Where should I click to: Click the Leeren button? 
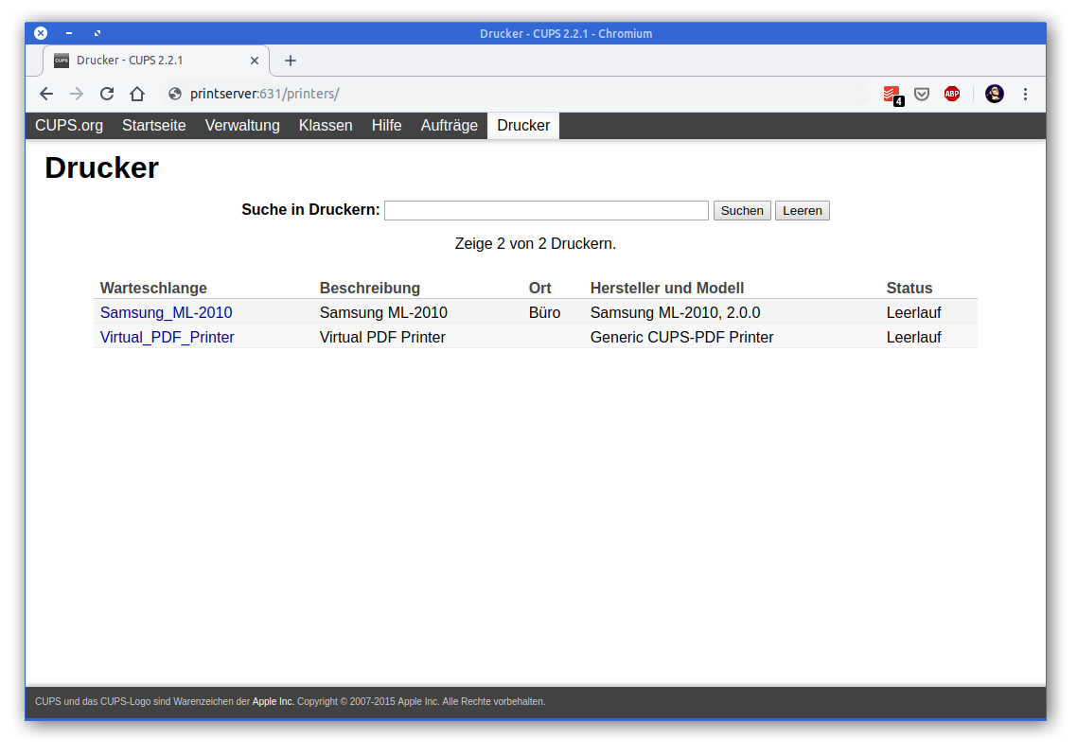pyautogui.click(x=803, y=211)
